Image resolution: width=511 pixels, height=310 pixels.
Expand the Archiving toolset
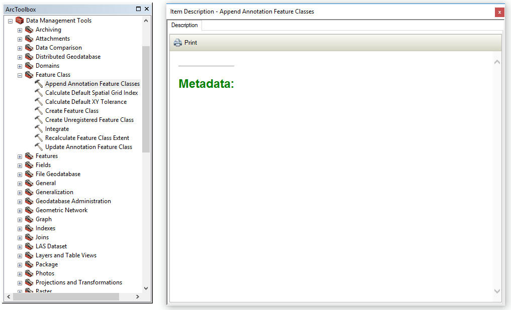coord(20,30)
